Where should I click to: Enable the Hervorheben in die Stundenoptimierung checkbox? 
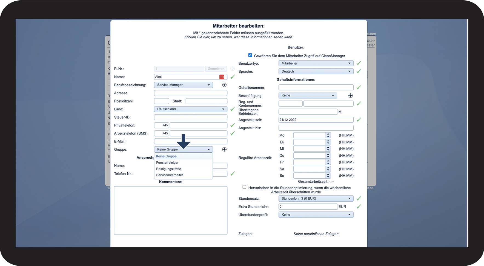244,187
